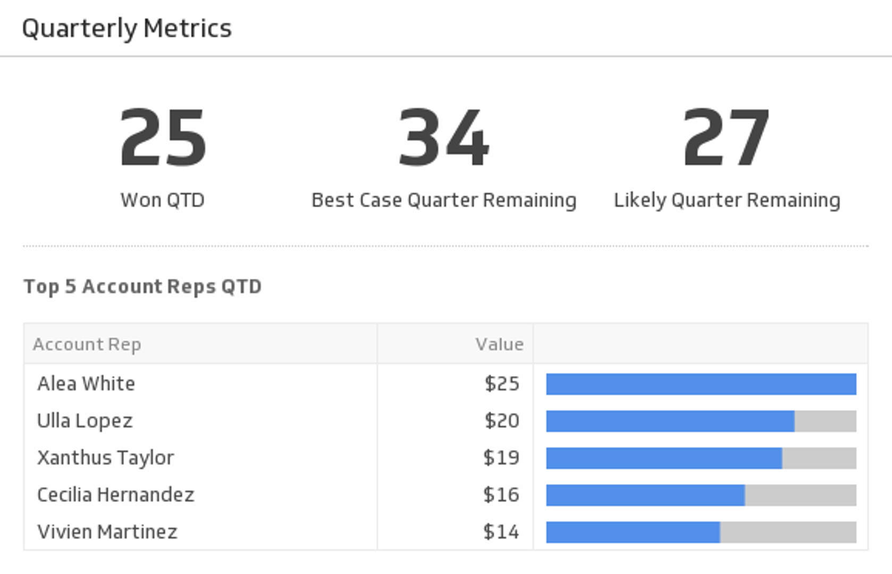Click on Xanthus Taylor's name
892x574 pixels.
[105, 458]
